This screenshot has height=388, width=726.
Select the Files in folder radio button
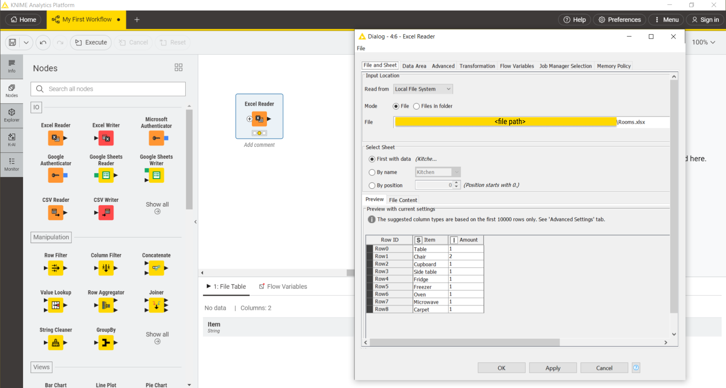pyautogui.click(x=417, y=106)
